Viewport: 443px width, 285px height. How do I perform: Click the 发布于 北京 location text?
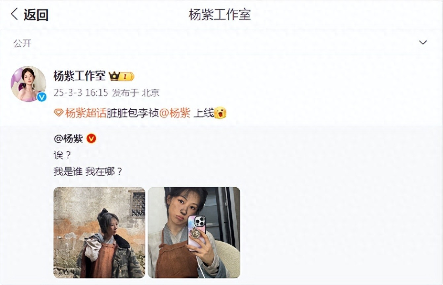pyautogui.click(x=136, y=93)
